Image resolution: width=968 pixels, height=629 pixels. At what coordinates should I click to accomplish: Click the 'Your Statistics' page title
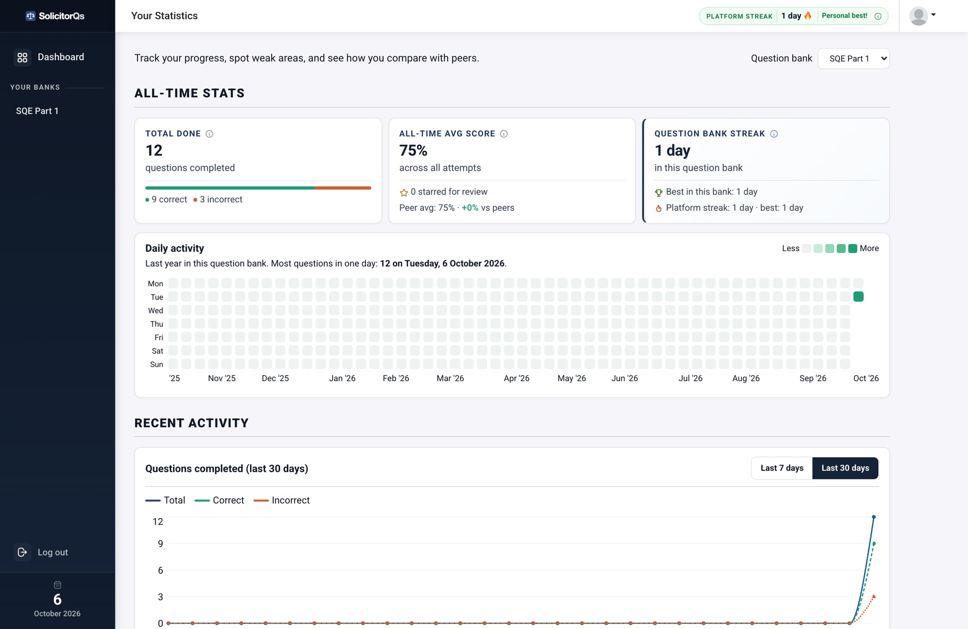(x=164, y=16)
